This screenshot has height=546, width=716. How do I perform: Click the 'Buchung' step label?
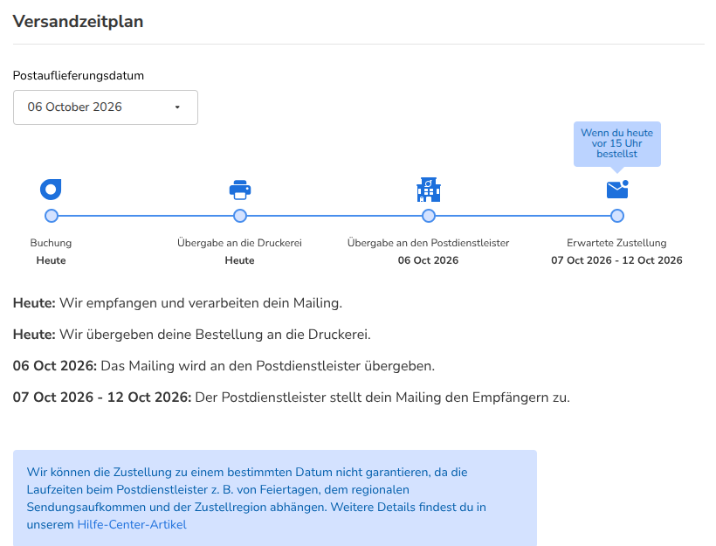(51, 243)
